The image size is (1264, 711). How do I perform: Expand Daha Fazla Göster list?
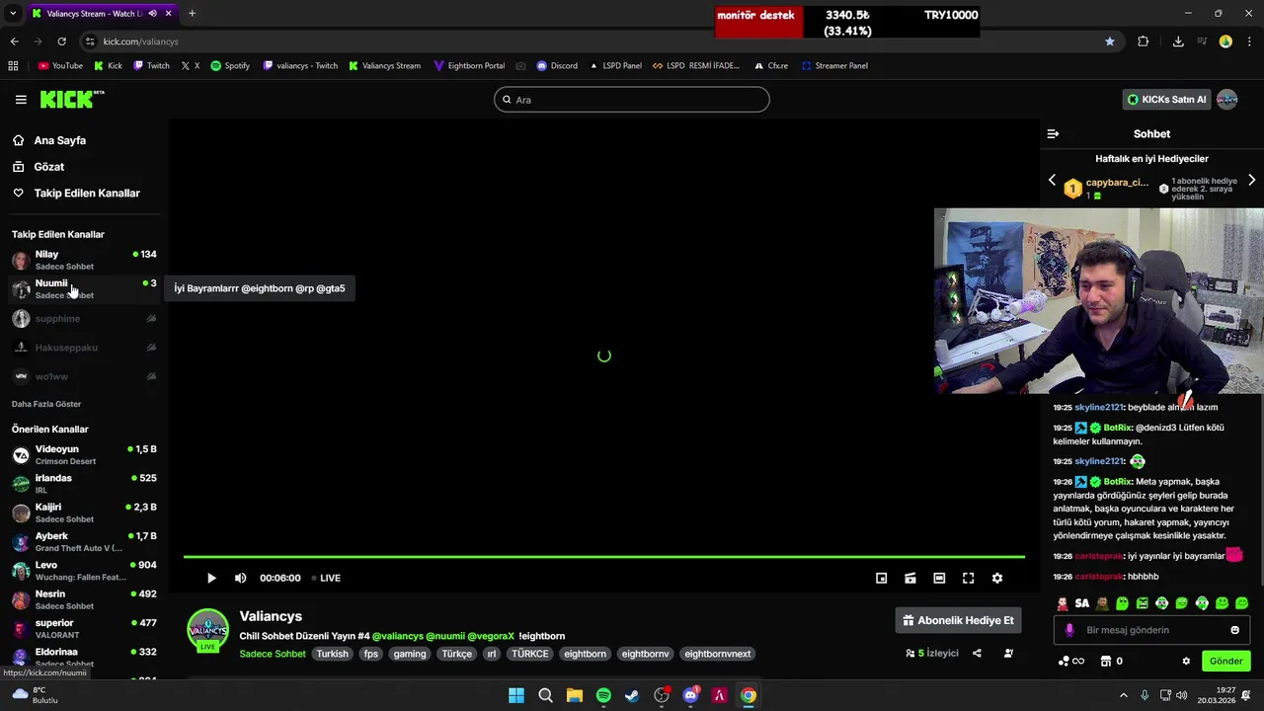(x=46, y=404)
